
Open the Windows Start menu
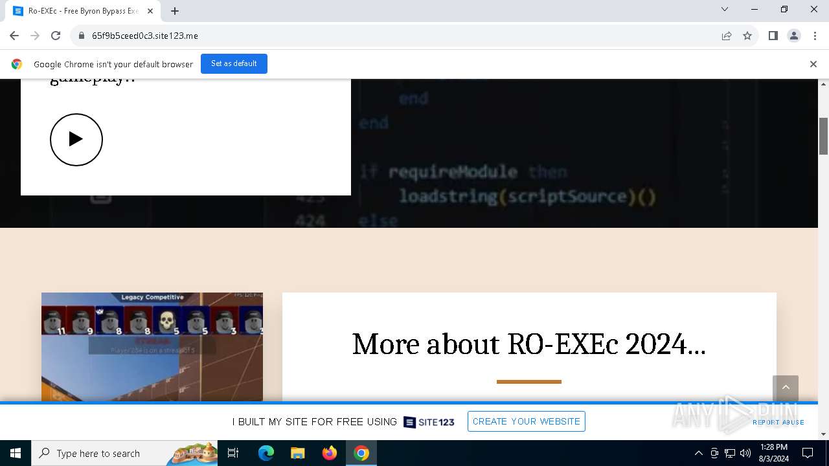tap(16, 453)
